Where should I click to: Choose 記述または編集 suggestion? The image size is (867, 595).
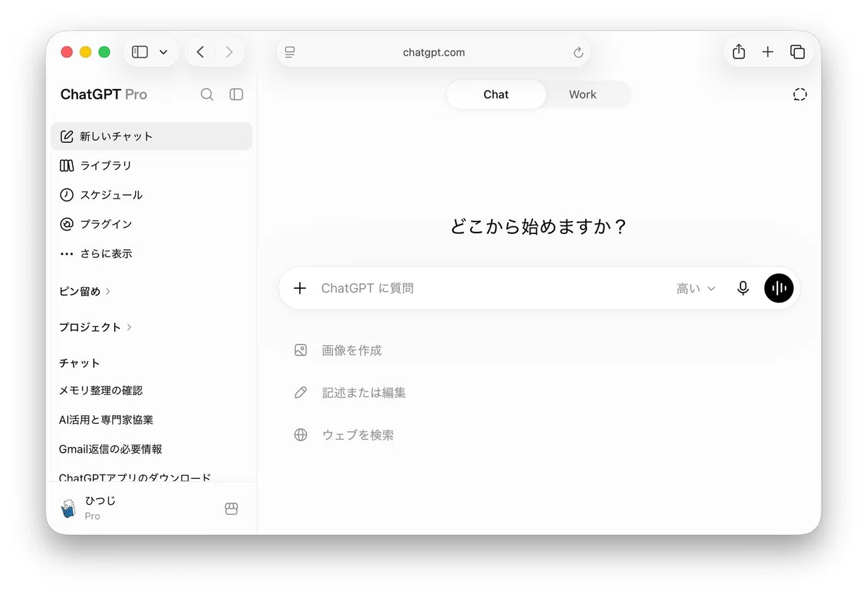350,393
